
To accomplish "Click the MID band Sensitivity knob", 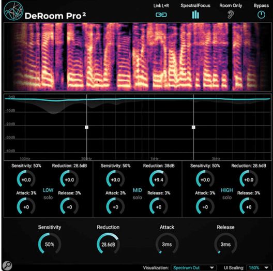I will coord(115,179).
